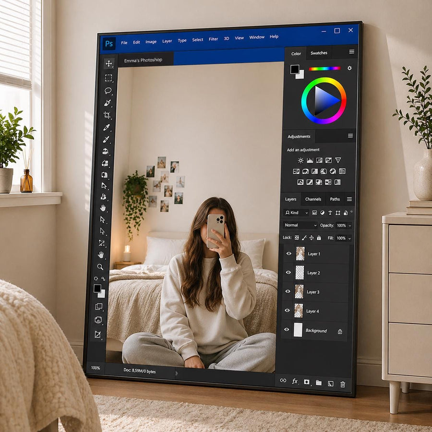Screen dimensions: 432x432
Task: Delete layer with the trash icon
Action: [x=342, y=384]
